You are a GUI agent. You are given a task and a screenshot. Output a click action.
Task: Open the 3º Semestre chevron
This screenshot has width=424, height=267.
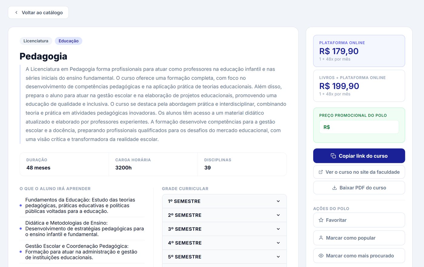click(278, 229)
